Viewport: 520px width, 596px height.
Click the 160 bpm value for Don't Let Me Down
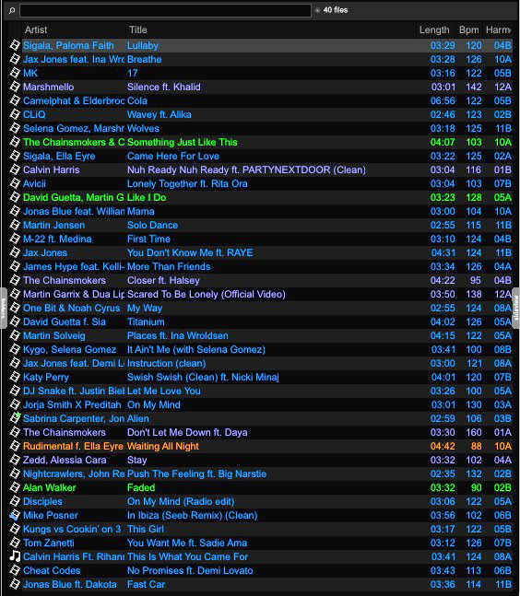[474, 432]
